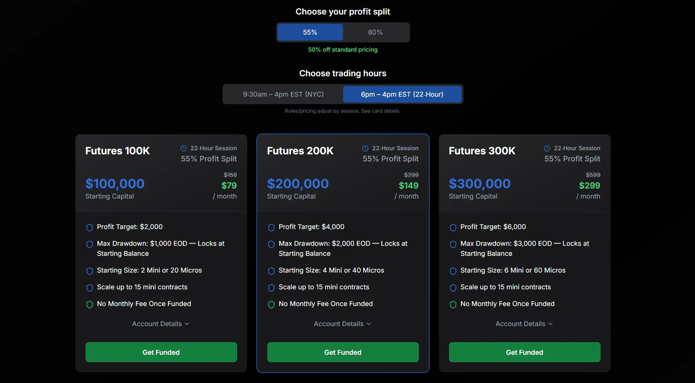Click Get Funded for Futures 100K
This screenshot has width=695, height=383.
coord(161,352)
